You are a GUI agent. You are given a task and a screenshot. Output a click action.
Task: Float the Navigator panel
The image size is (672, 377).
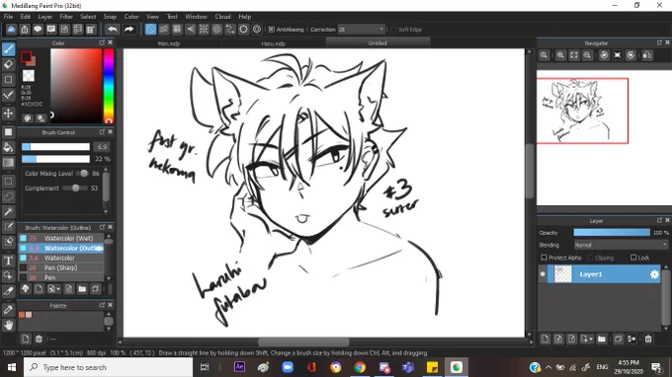tap(659, 42)
